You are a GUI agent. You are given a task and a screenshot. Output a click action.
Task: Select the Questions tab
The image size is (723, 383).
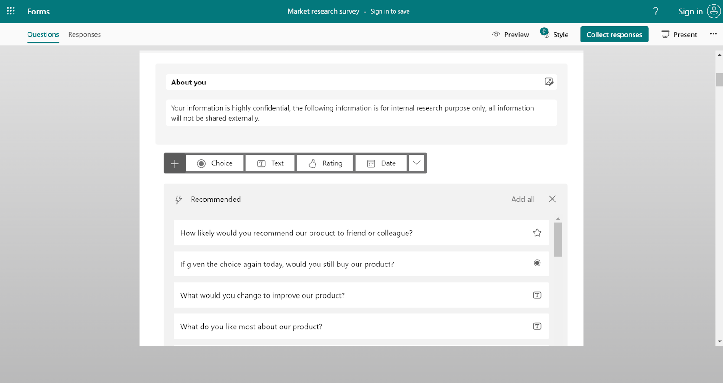[43, 34]
